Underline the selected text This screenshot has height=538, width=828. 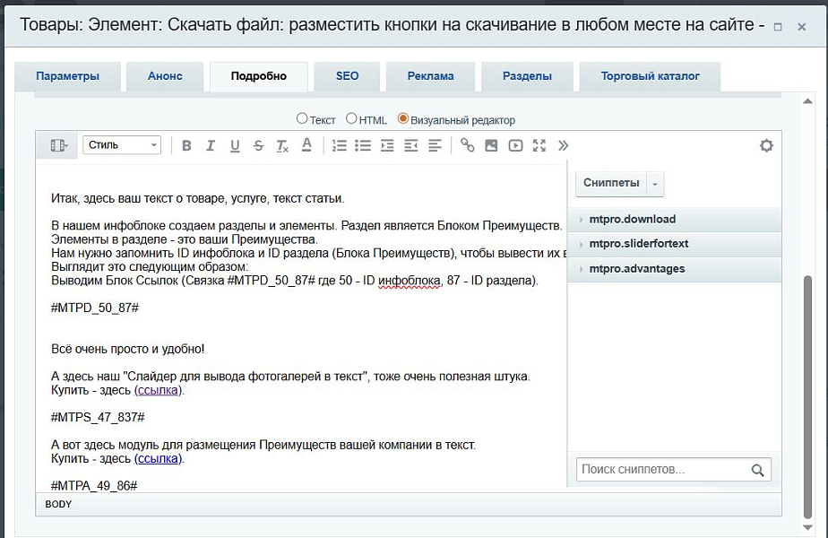click(x=235, y=145)
